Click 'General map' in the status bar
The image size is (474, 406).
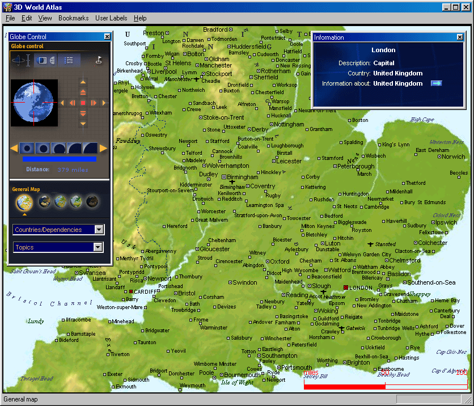pos(20,399)
